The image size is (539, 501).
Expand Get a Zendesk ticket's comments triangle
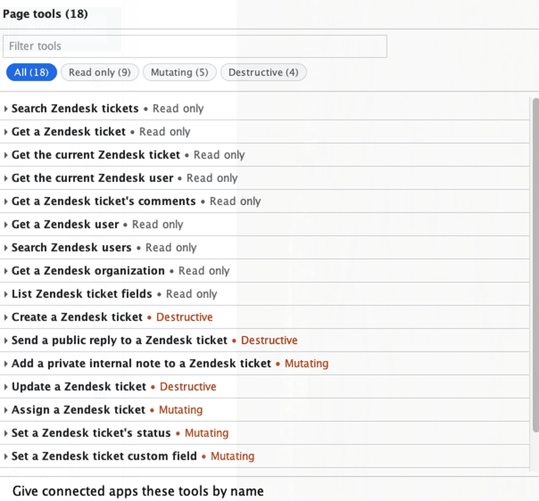[x=5, y=202]
